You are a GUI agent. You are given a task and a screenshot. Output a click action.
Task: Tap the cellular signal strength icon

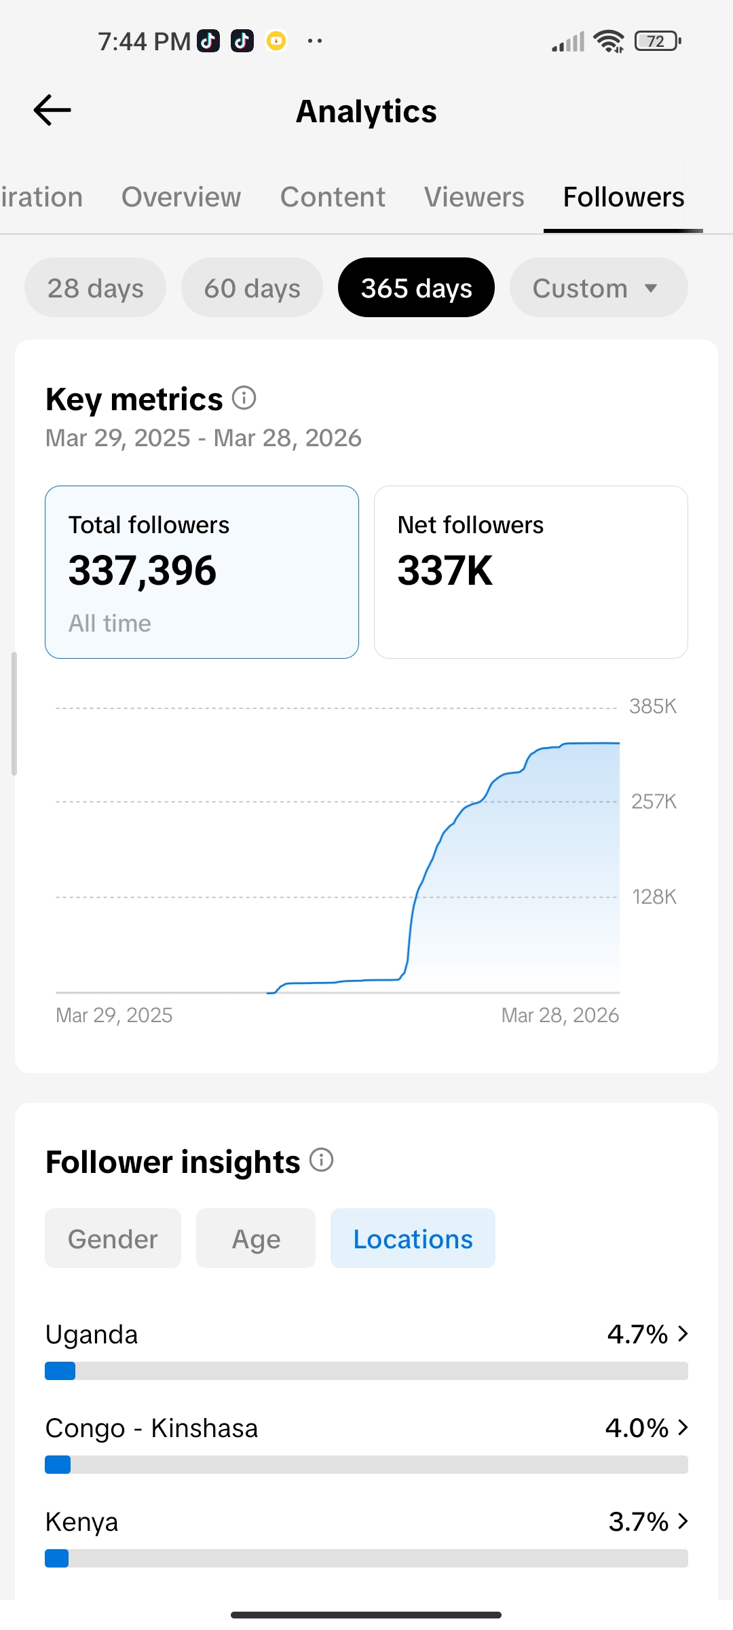tap(568, 42)
